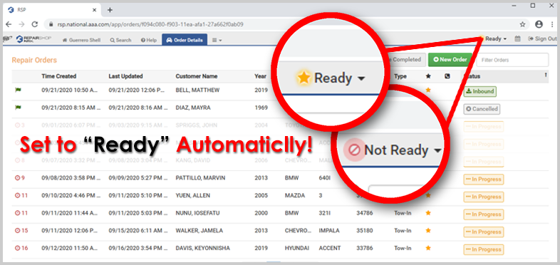Click the MAZDA make cell

294,195
